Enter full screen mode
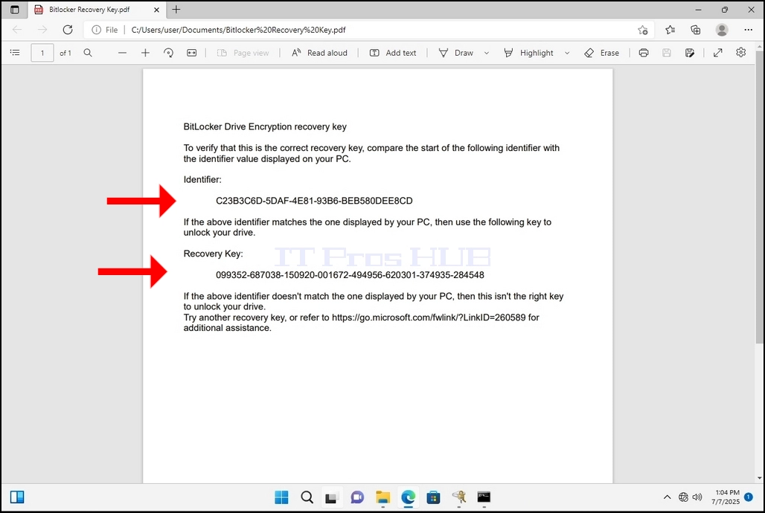Screen dimensions: 765x513 717,53
